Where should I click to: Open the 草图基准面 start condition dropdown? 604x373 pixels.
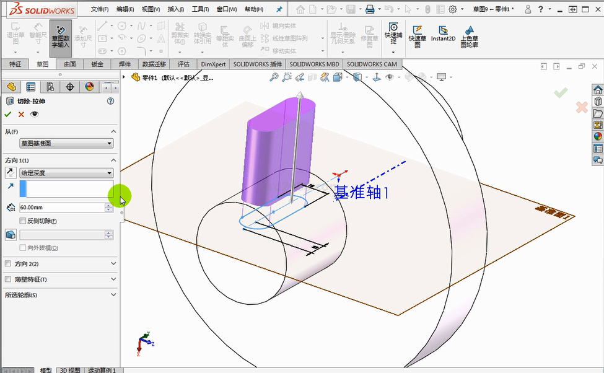(x=66, y=143)
